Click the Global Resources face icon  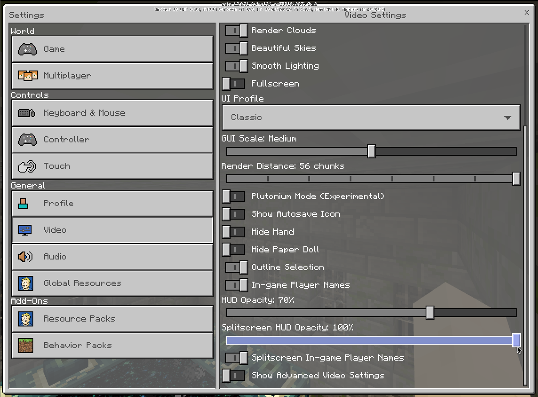pos(26,283)
